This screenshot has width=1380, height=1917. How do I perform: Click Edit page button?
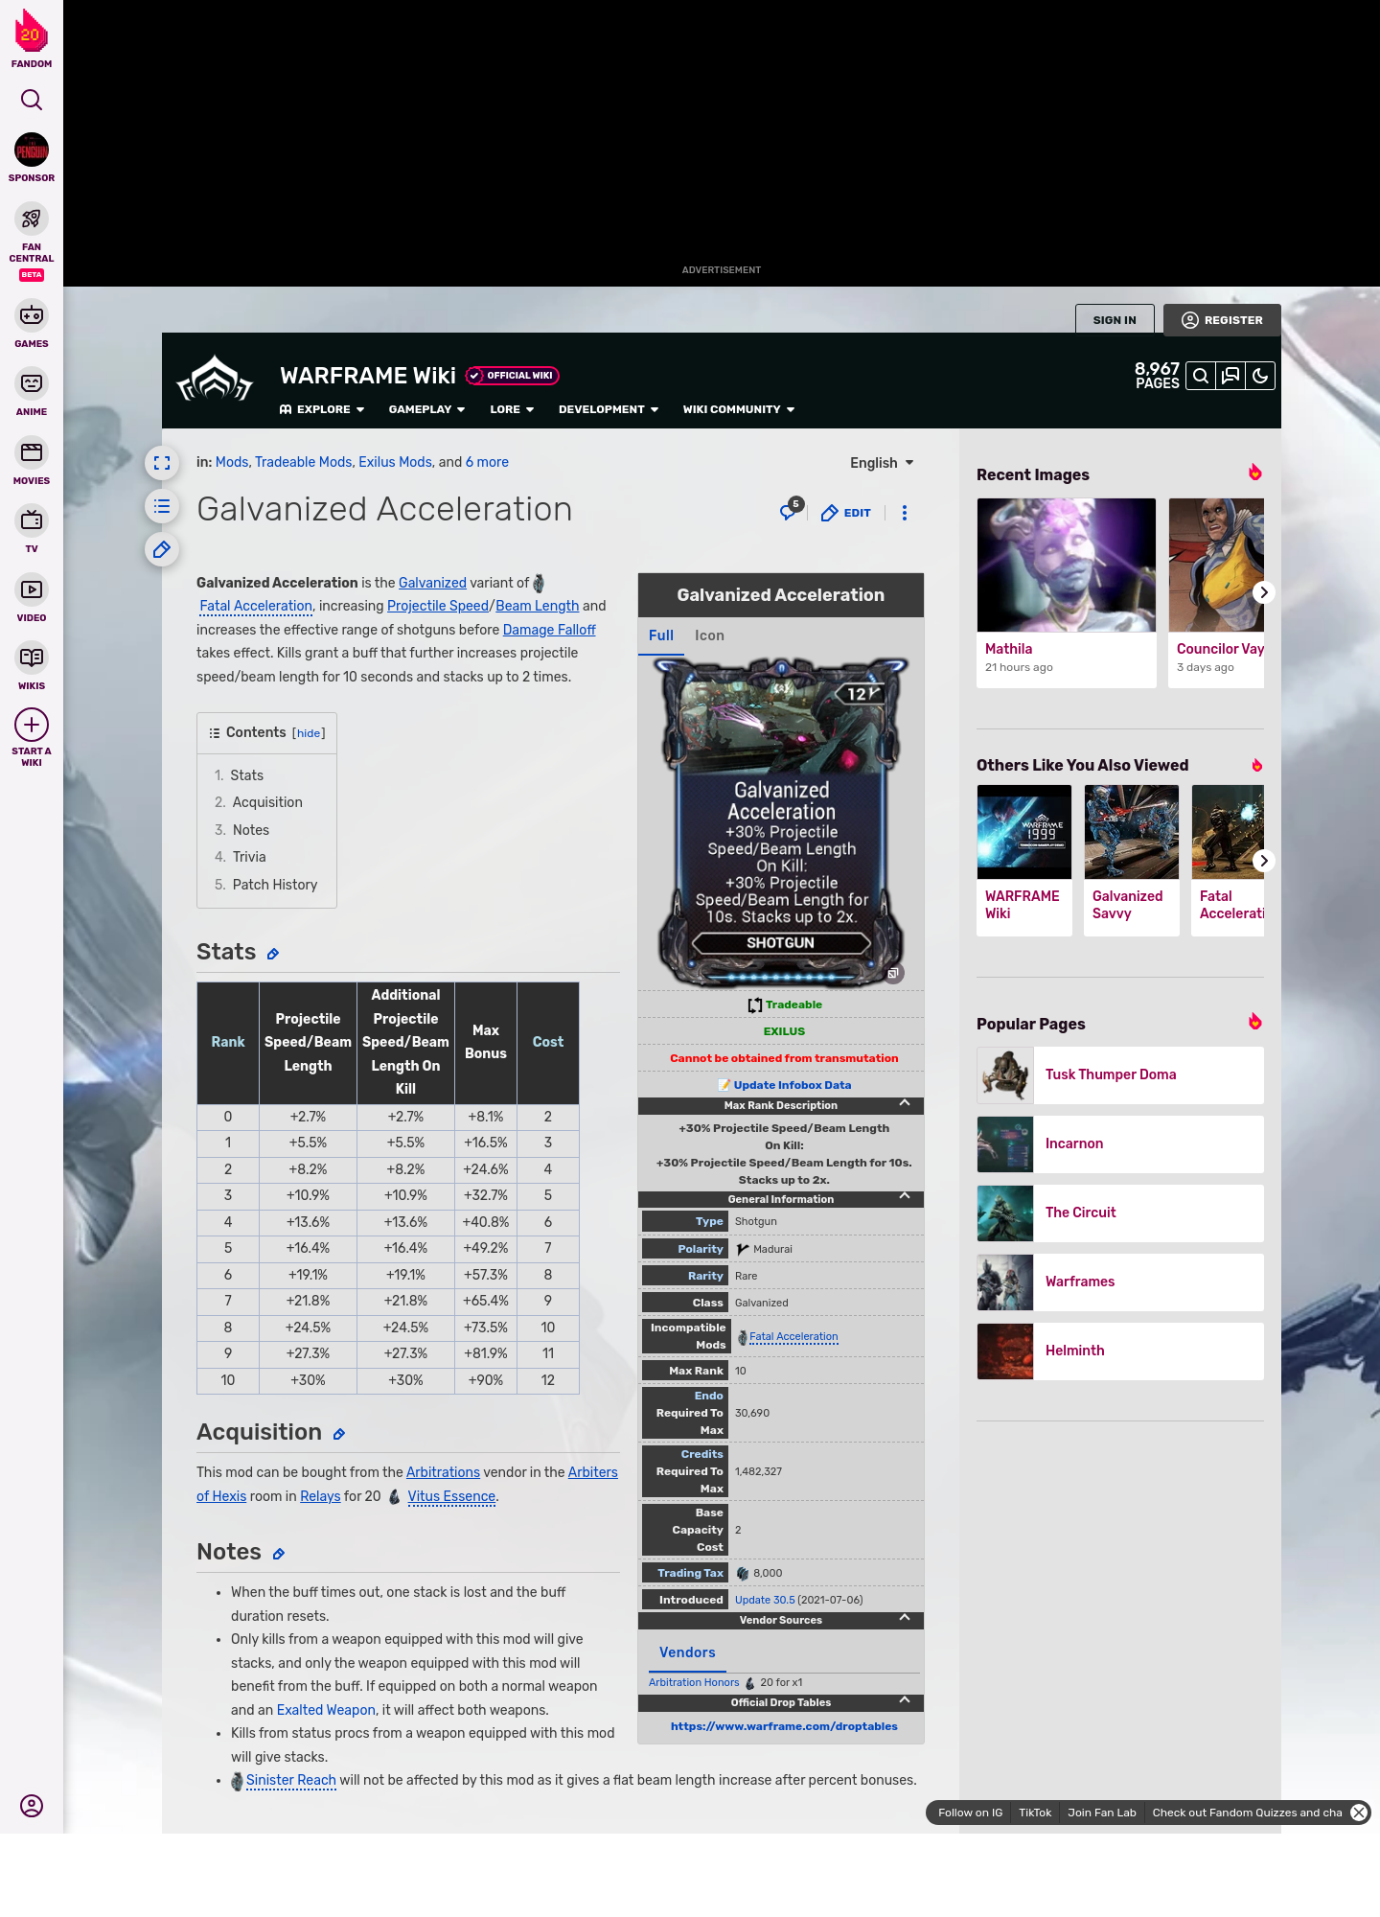(846, 513)
